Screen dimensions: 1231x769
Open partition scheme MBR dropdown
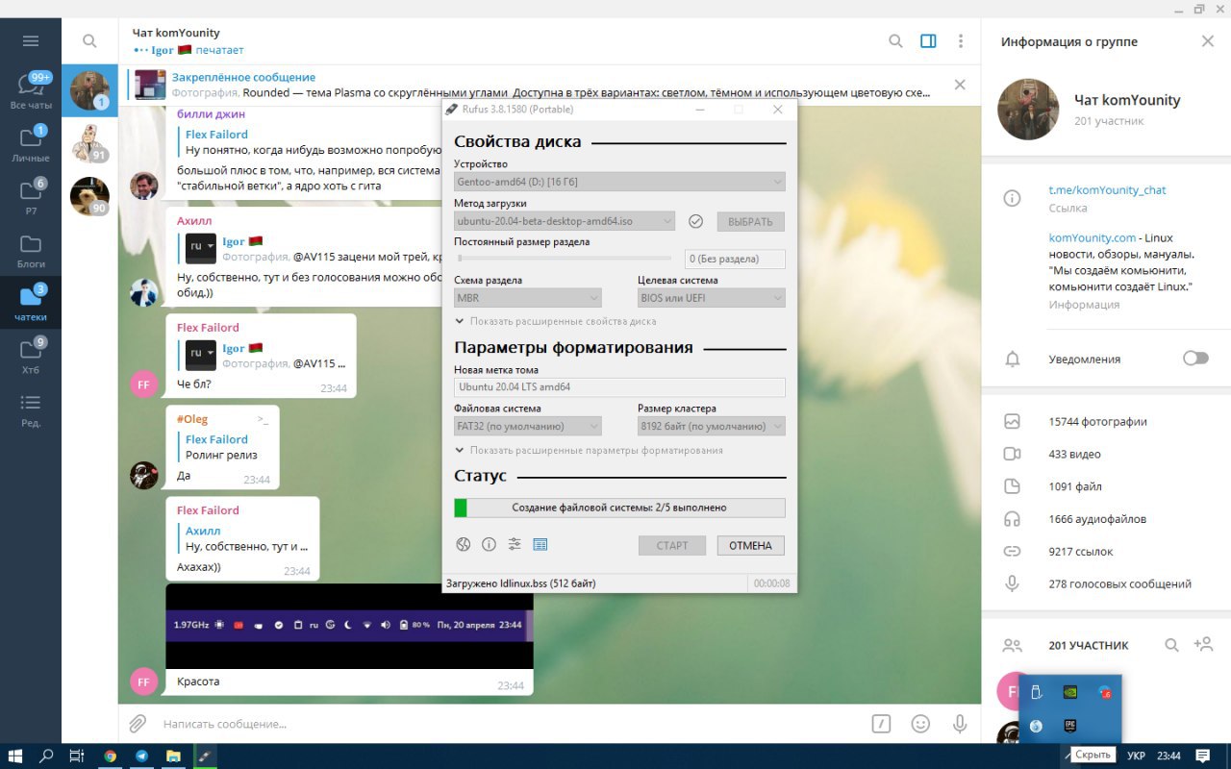(x=527, y=298)
